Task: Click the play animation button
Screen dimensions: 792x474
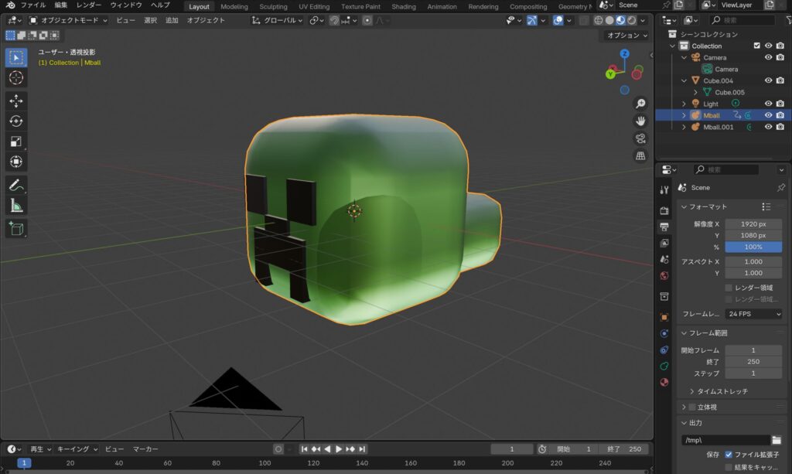Action: point(339,448)
